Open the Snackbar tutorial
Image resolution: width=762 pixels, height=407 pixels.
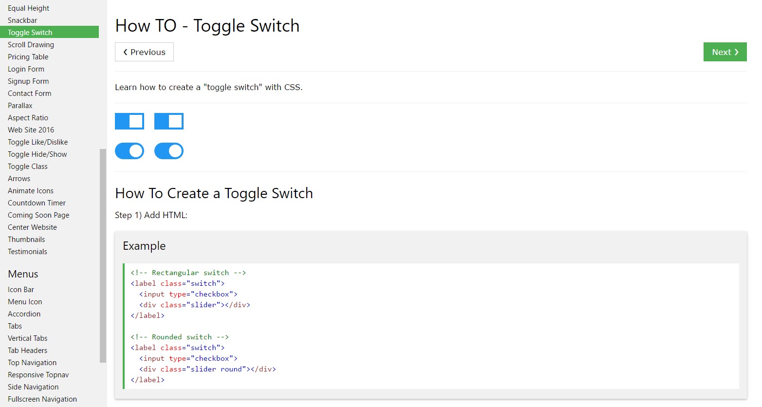click(x=21, y=20)
